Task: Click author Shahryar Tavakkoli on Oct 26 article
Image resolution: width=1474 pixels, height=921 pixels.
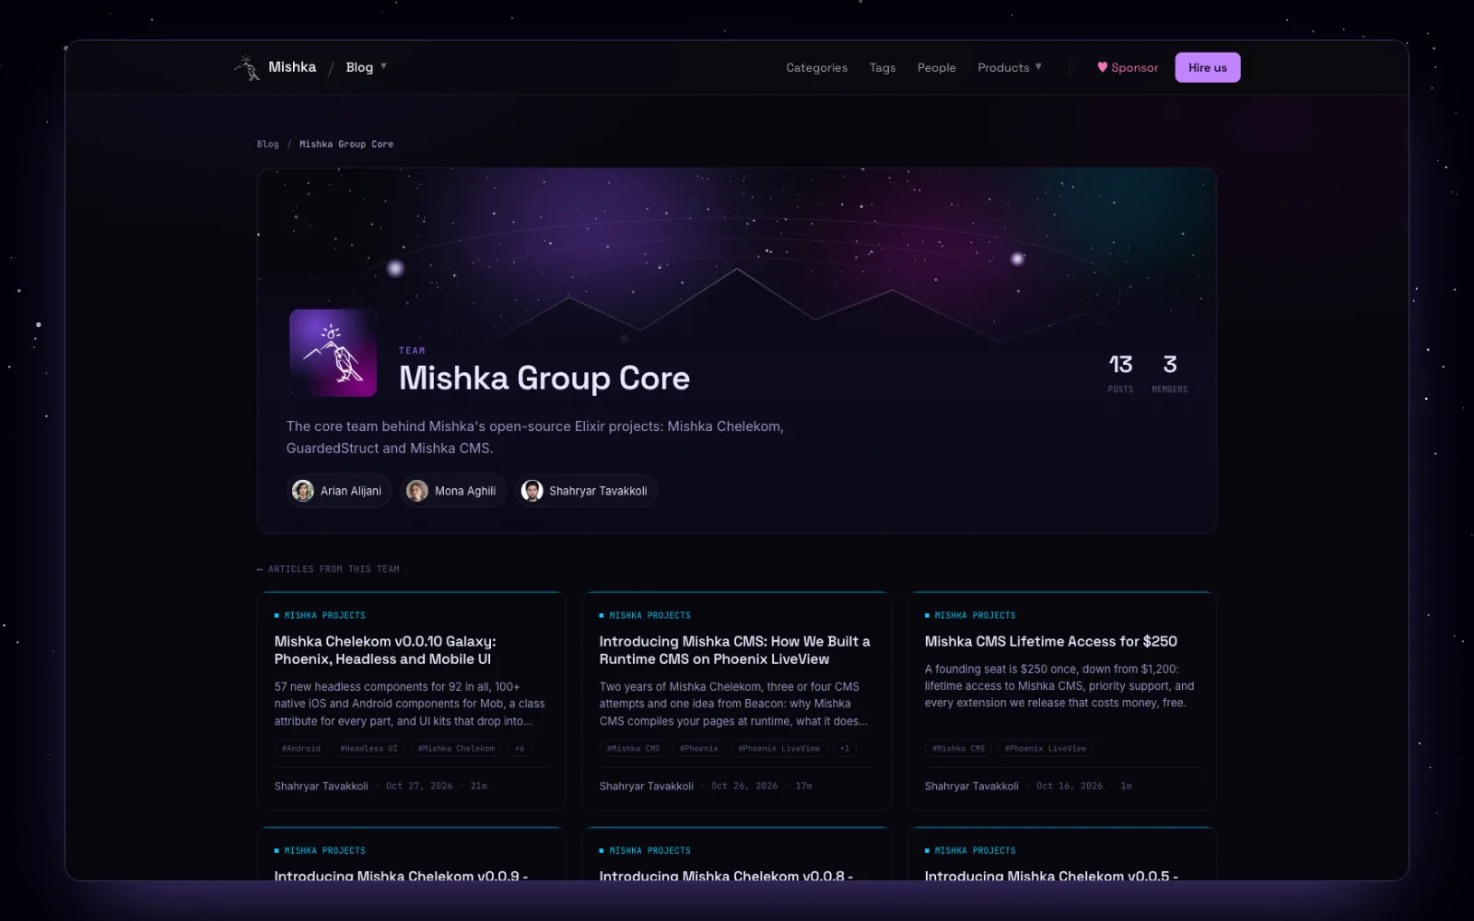Action: click(646, 787)
